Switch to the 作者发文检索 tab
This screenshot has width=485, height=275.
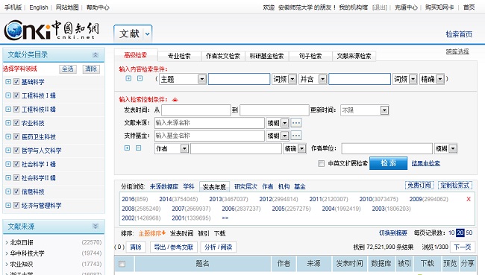pos(222,56)
